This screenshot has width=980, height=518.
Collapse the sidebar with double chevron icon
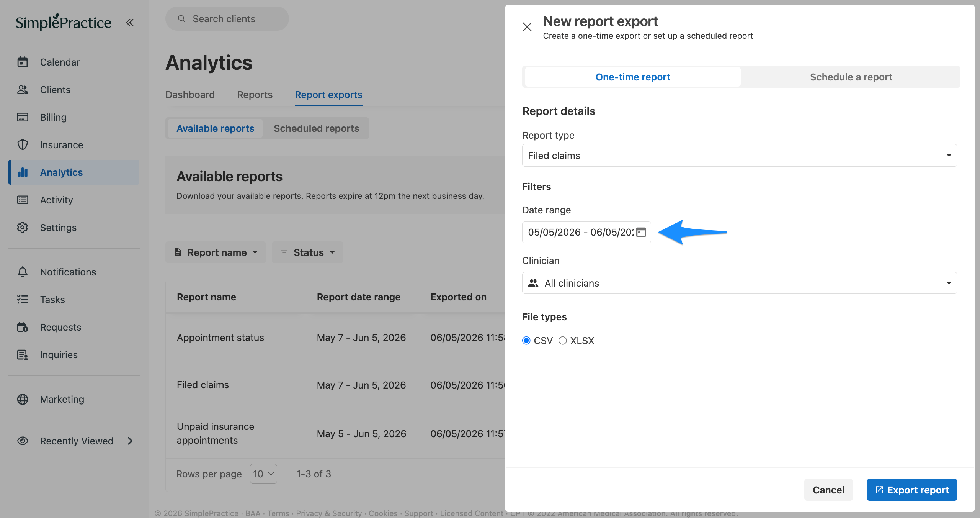130,23
